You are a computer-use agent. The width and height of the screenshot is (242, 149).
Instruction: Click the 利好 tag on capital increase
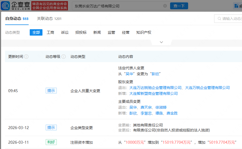point(51,142)
